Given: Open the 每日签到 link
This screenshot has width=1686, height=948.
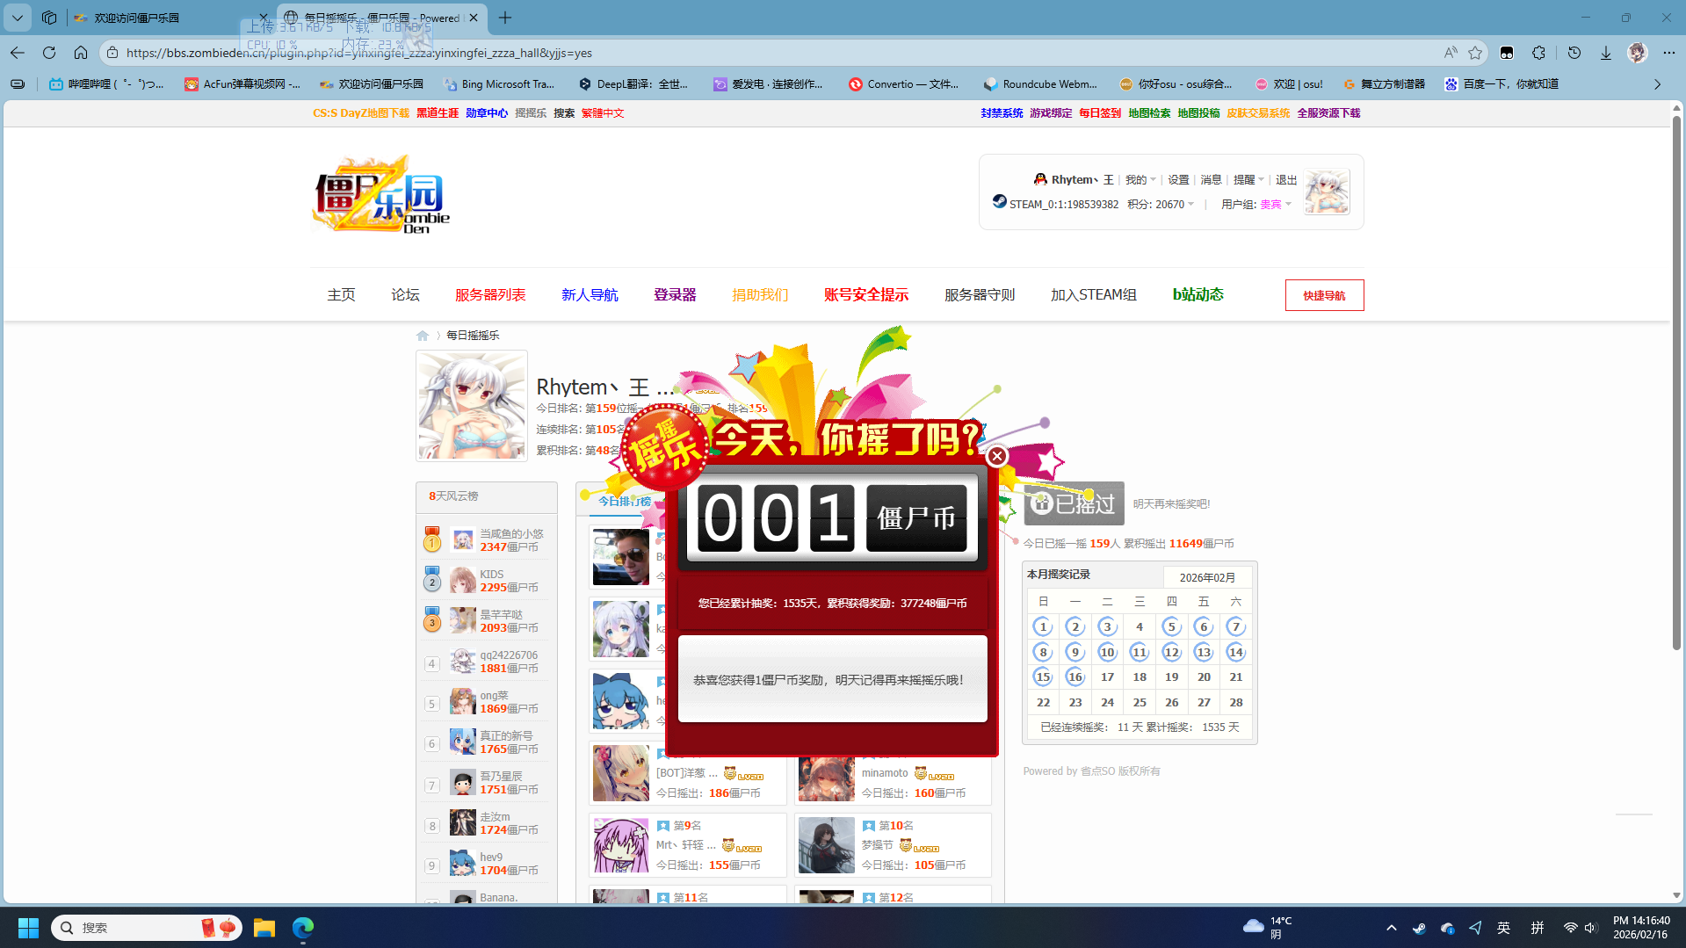Looking at the screenshot, I should pos(1099,112).
